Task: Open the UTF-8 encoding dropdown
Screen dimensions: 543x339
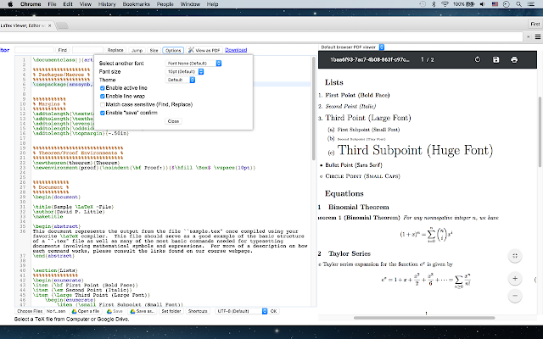Action: point(241,311)
